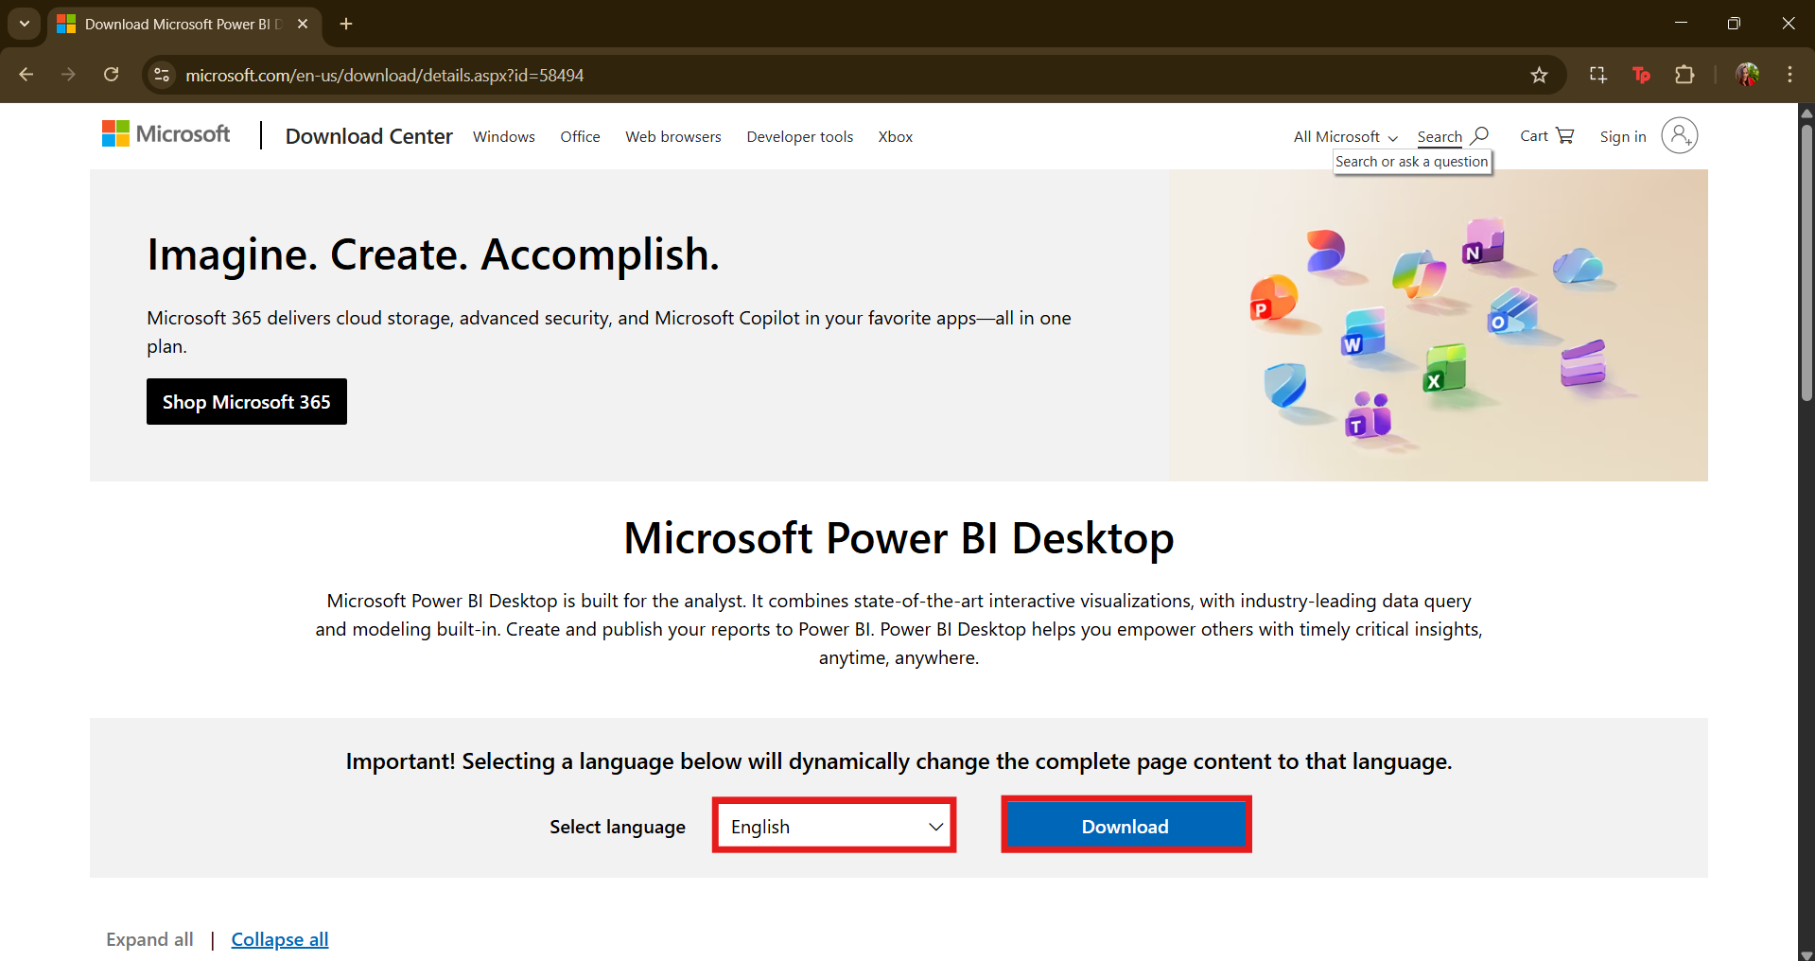Open the Select language dropdown showing English
Screen dimensions: 1815x961
point(834,826)
